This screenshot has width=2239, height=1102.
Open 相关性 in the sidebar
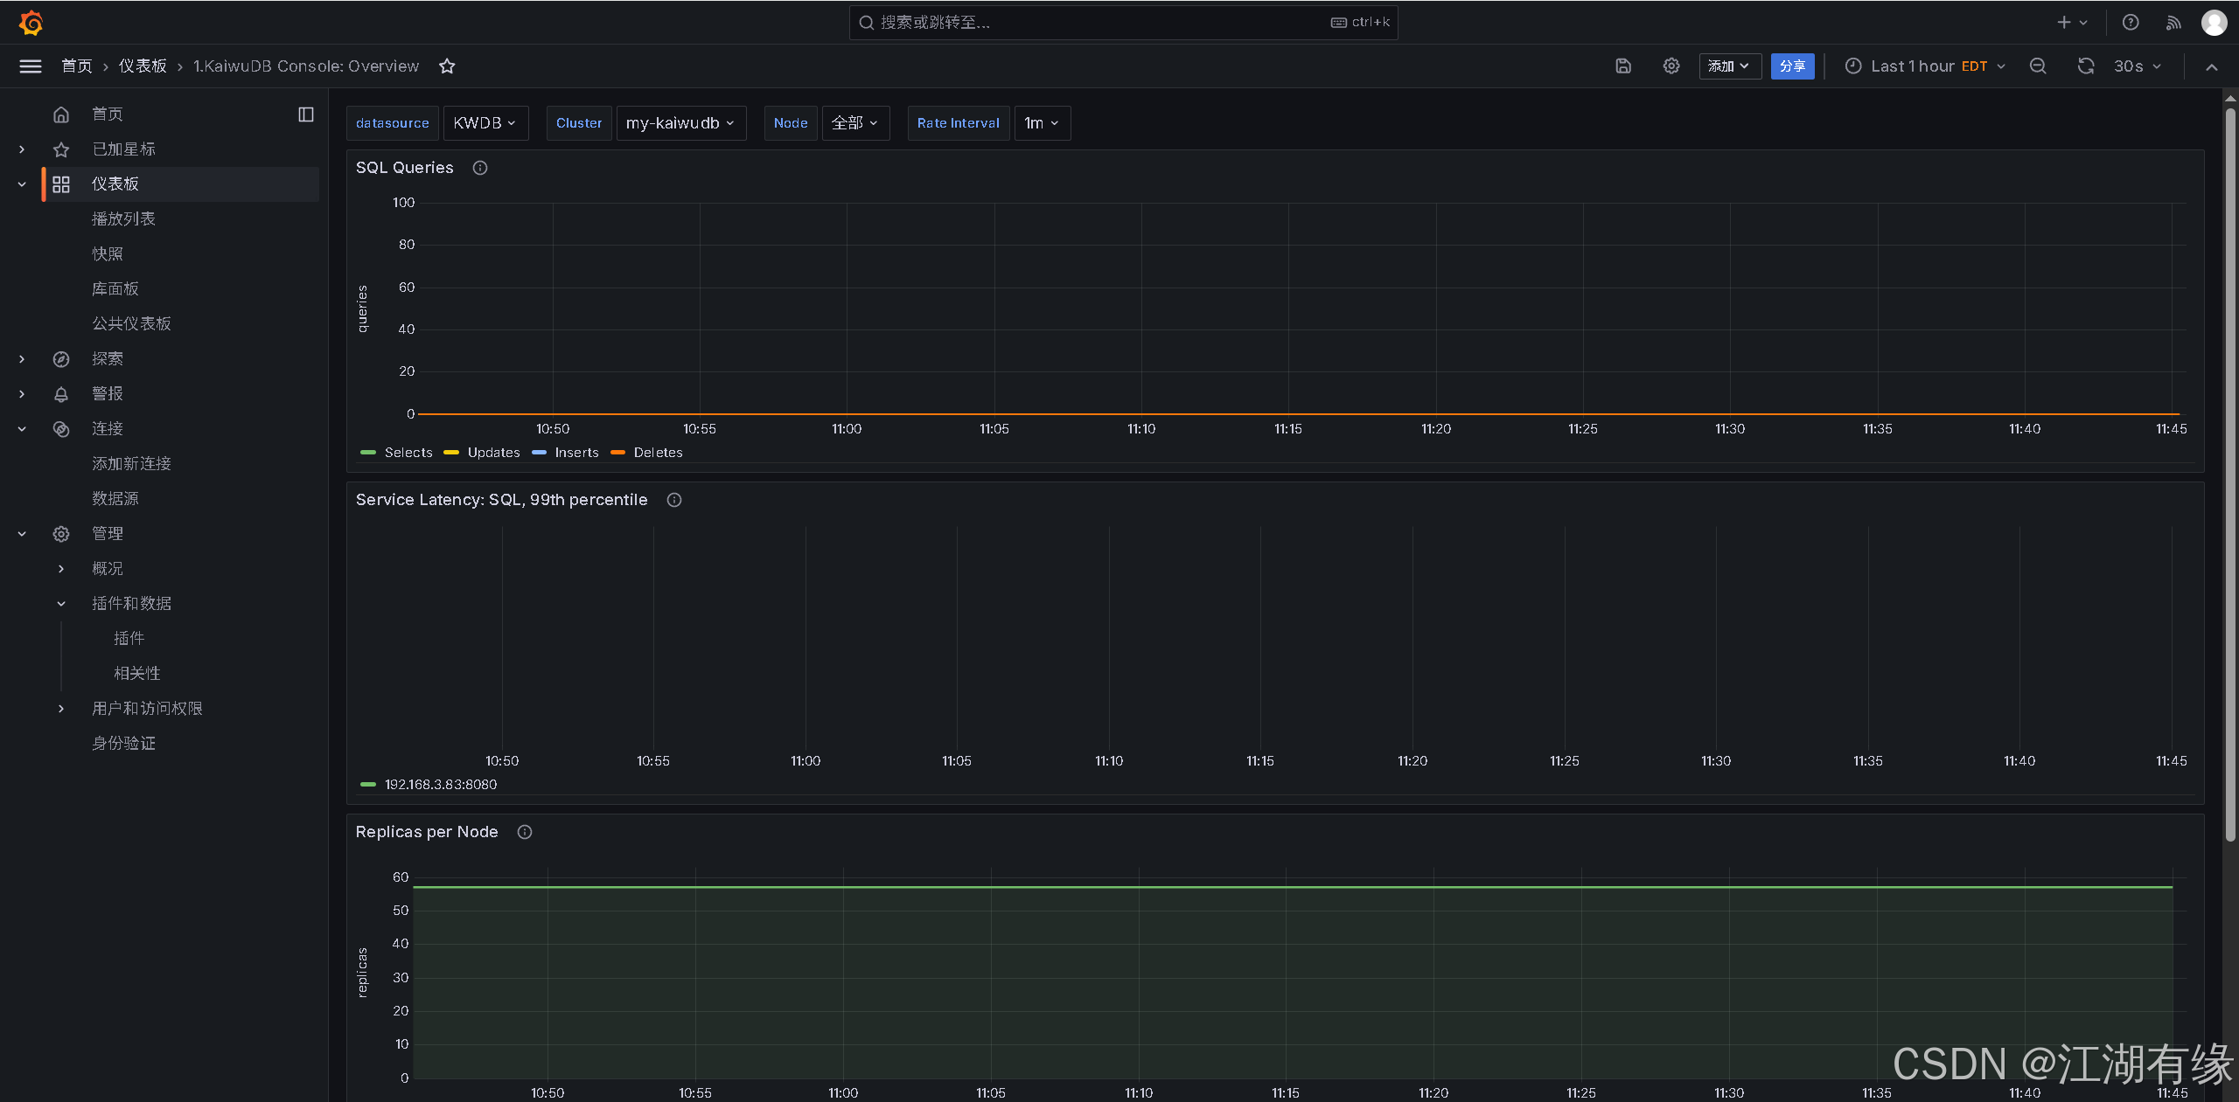[137, 674]
